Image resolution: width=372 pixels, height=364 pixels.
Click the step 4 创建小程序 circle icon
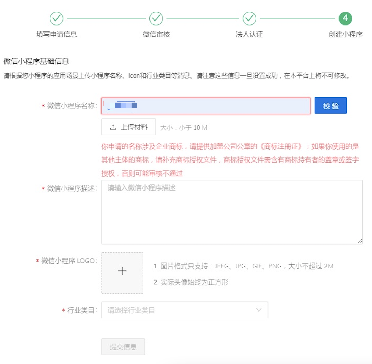pyautogui.click(x=345, y=18)
